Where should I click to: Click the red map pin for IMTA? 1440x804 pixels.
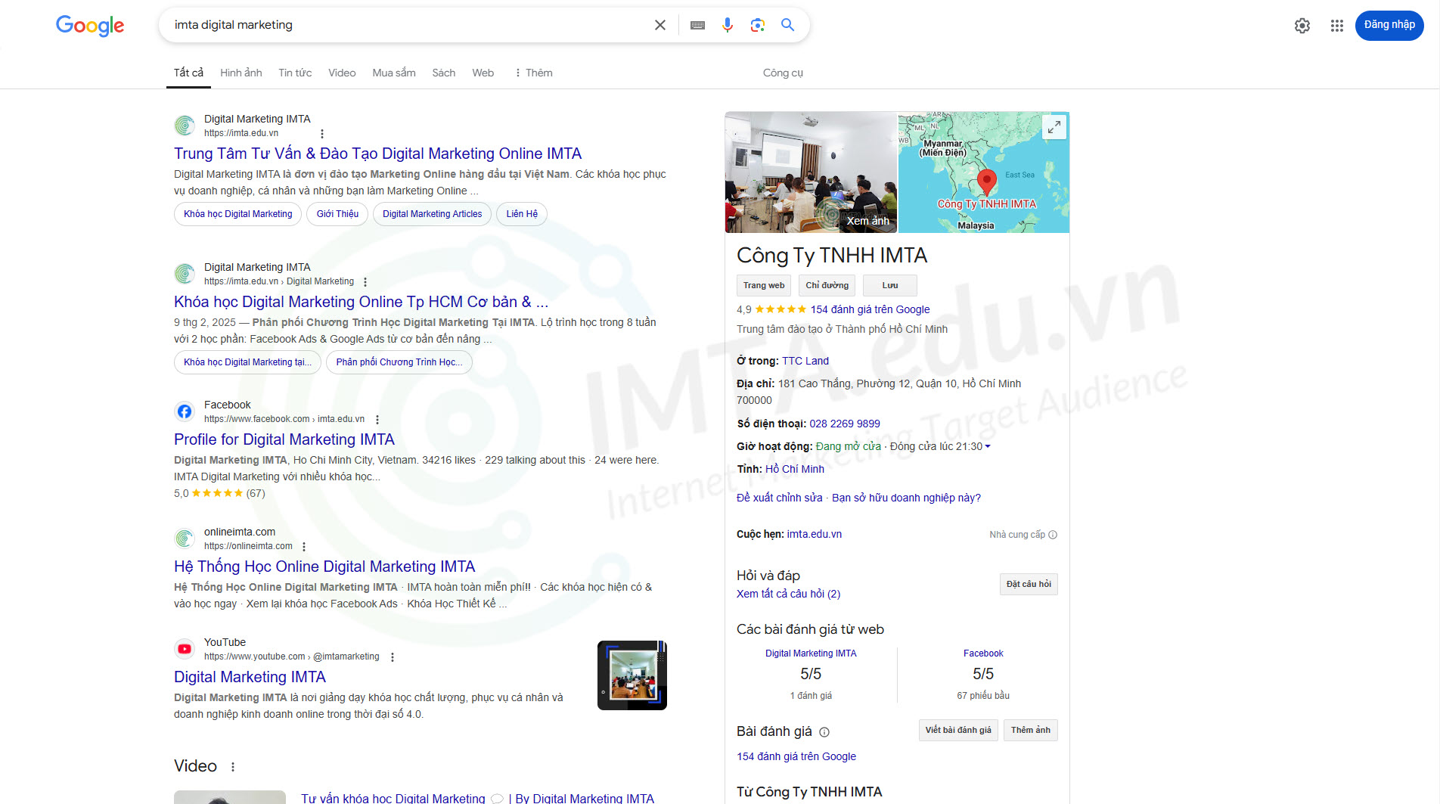tap(986, 182)
